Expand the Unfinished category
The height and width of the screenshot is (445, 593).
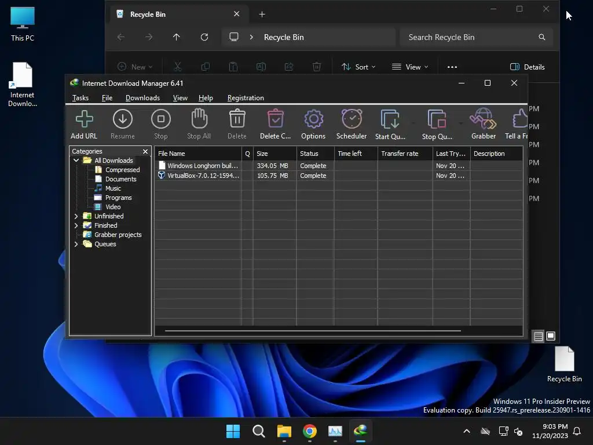76,216
